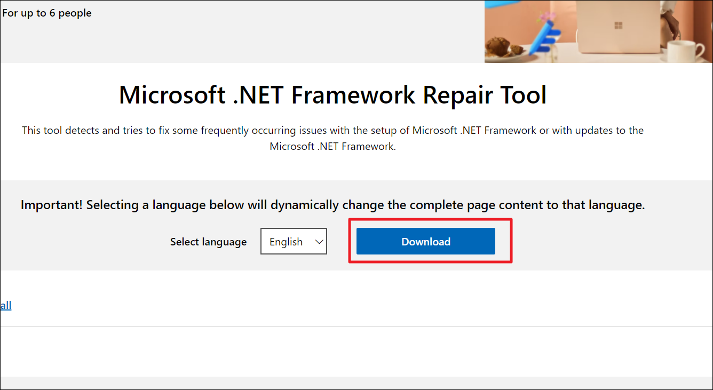Click the partially visible 'all' link
Image resolution: width=713 pixels, height=390 pixels.
[x=6, y=305]
